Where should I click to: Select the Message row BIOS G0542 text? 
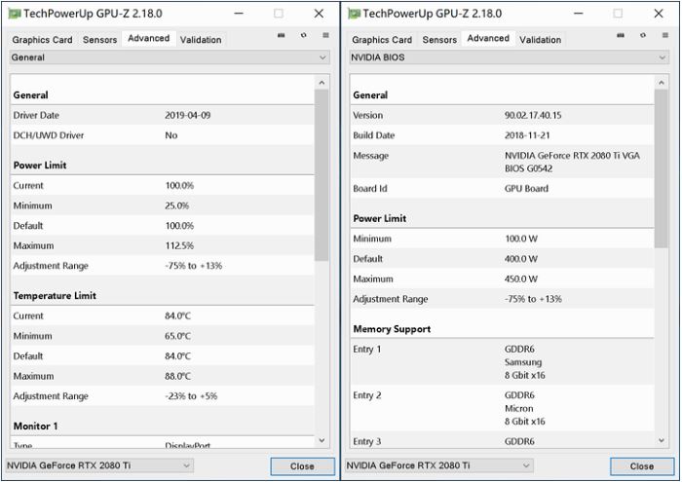[528, 168]
